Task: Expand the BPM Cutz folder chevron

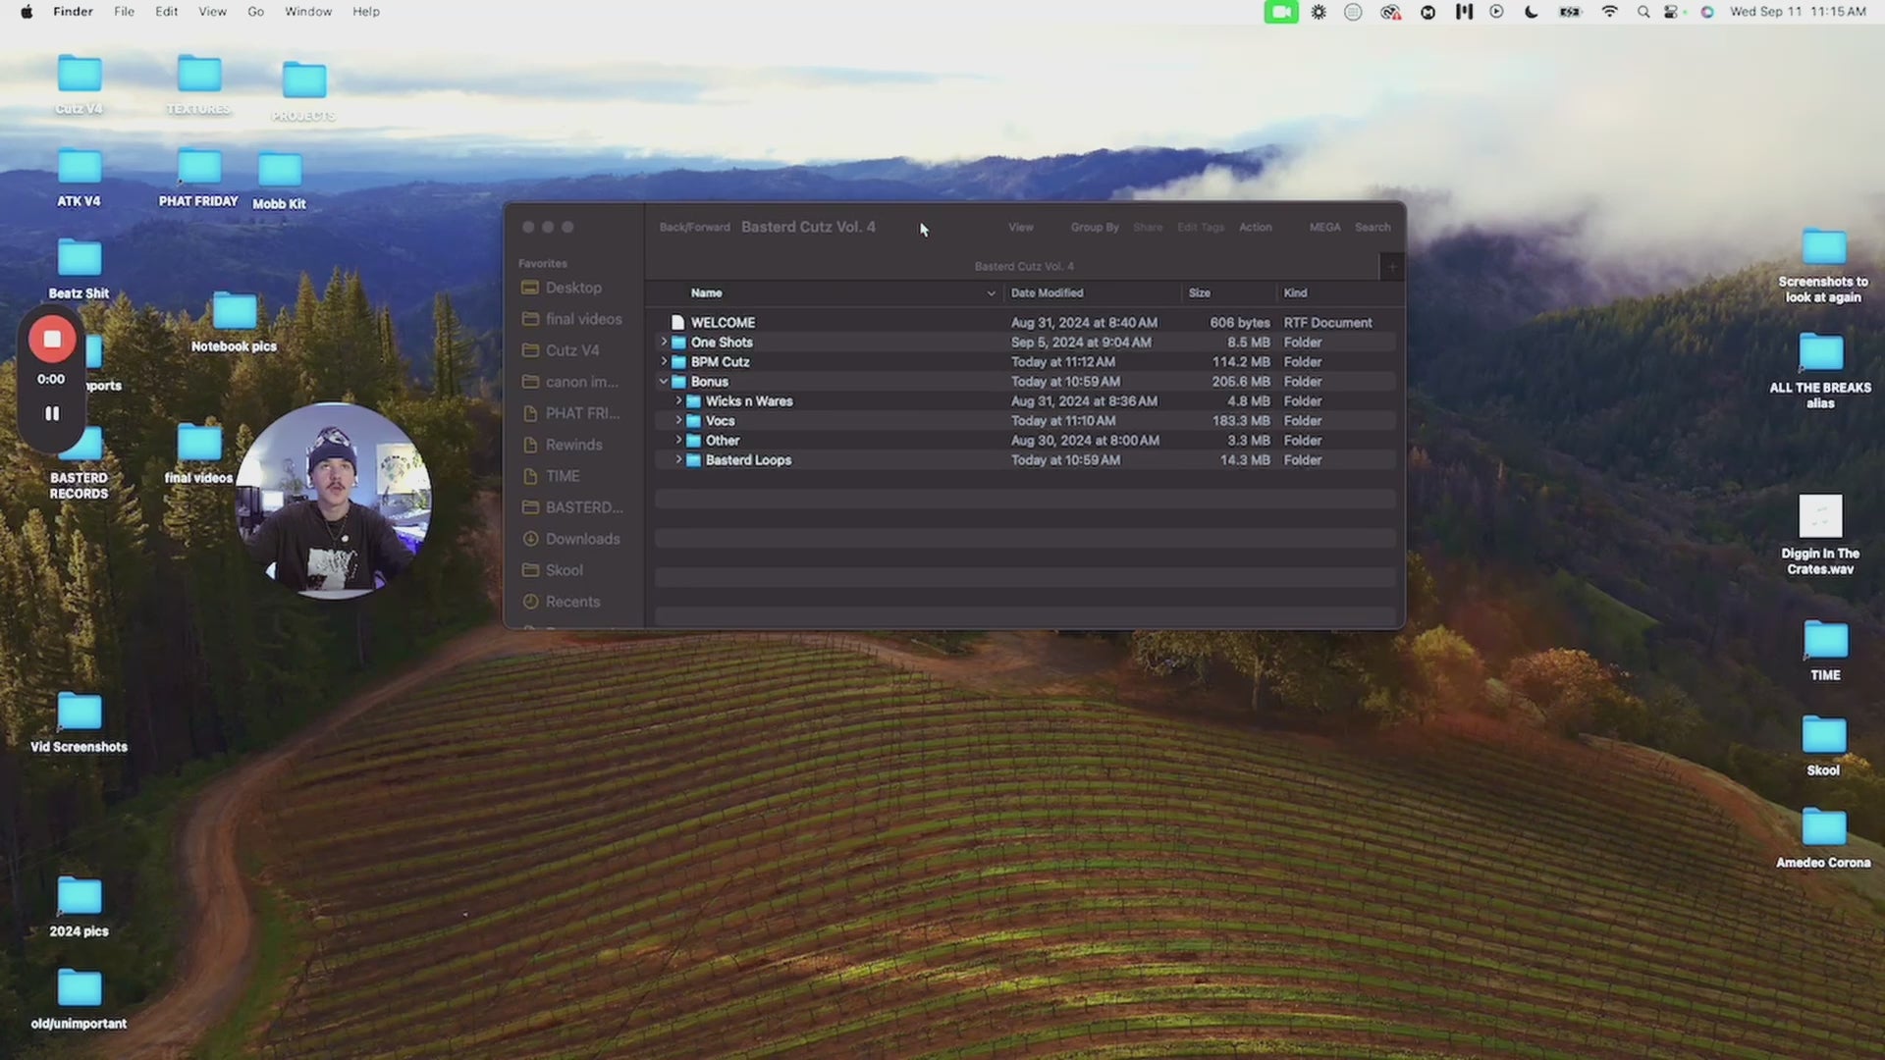Action: [664, 361]
